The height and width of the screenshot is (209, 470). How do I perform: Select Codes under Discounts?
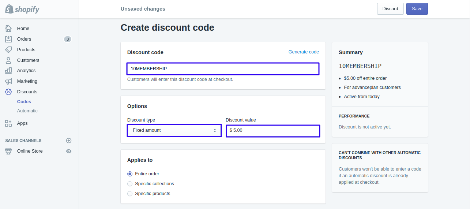tap(24, 102)
